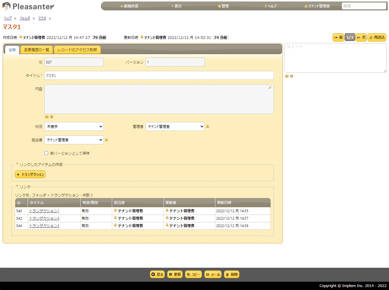Click 有効/無効 column header
The width and height of the screenshot is (389, 290).
pyautogui.click(x=96, y=203)
